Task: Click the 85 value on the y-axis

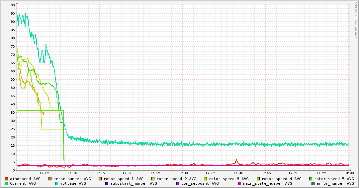Action: click(13, 30)
